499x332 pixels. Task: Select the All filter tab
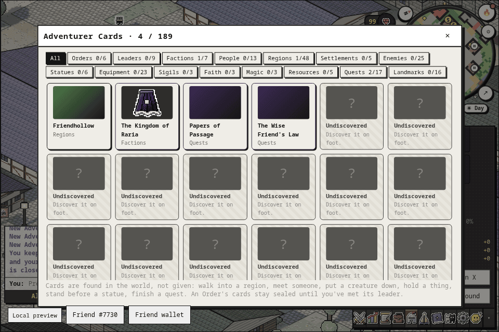coord(56,58)
